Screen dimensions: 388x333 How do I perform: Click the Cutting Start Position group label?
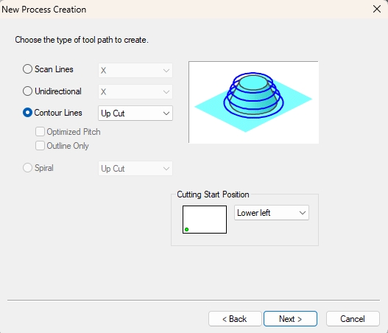213,194
